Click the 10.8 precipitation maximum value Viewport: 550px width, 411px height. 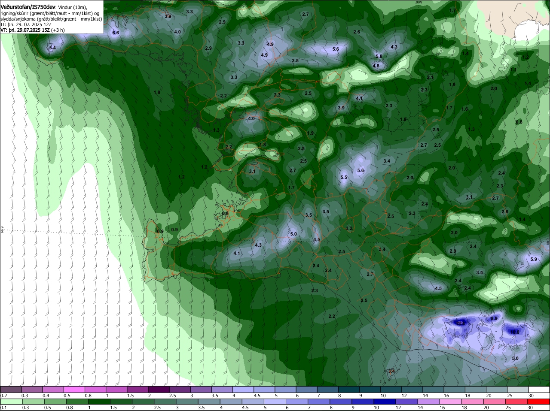pyautogui.click(x=514, y=332)
